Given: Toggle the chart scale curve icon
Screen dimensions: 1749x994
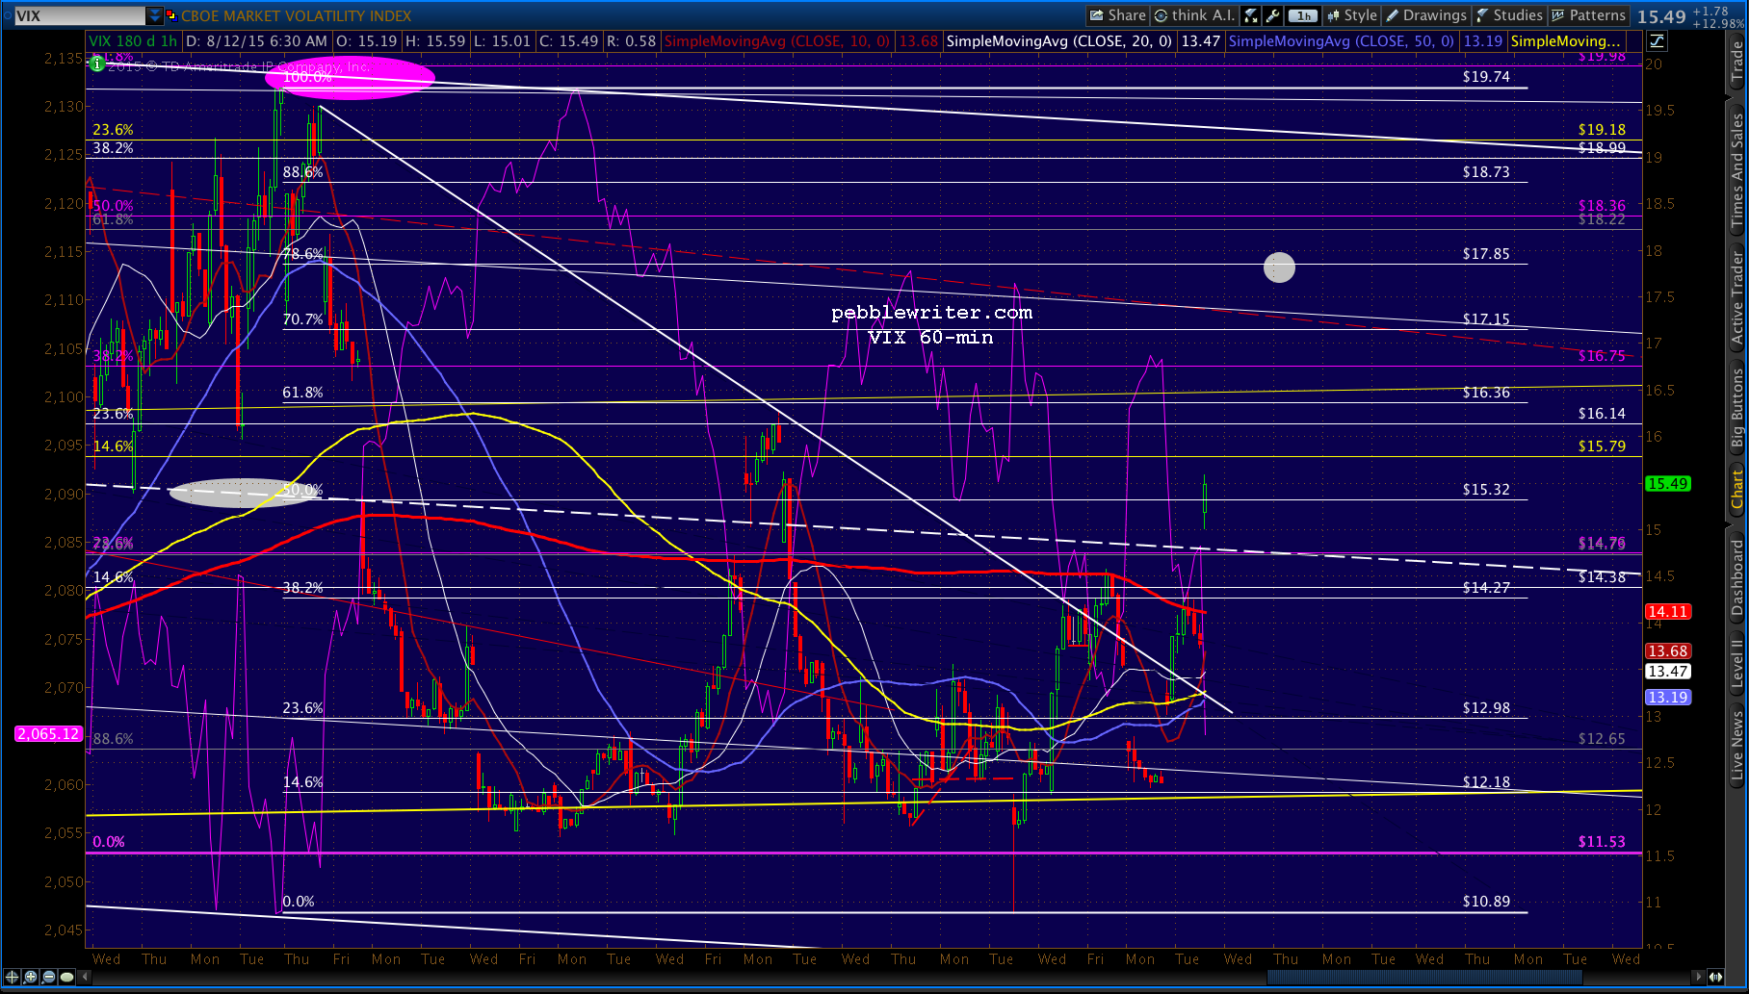Looking at the screenshot, I should tap(1657, 40).
